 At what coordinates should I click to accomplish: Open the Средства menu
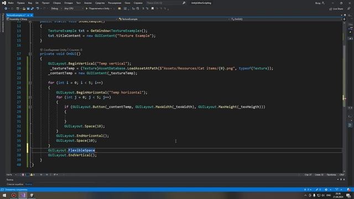click(100, 3)
